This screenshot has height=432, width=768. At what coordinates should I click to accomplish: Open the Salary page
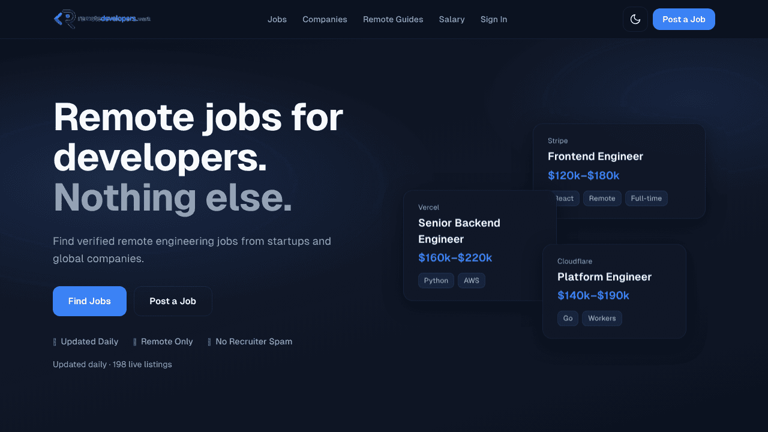pyautogui.click(x=452, y=19)
